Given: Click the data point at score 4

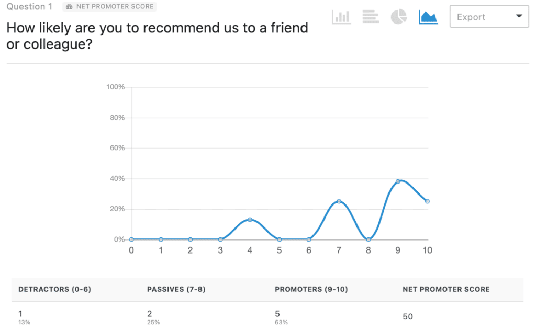Looking at the screenshot, I should pyautogui.click(x=250, y=220).
